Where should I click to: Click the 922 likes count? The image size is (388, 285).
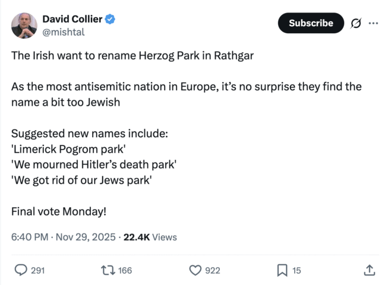tap(213, 270)
